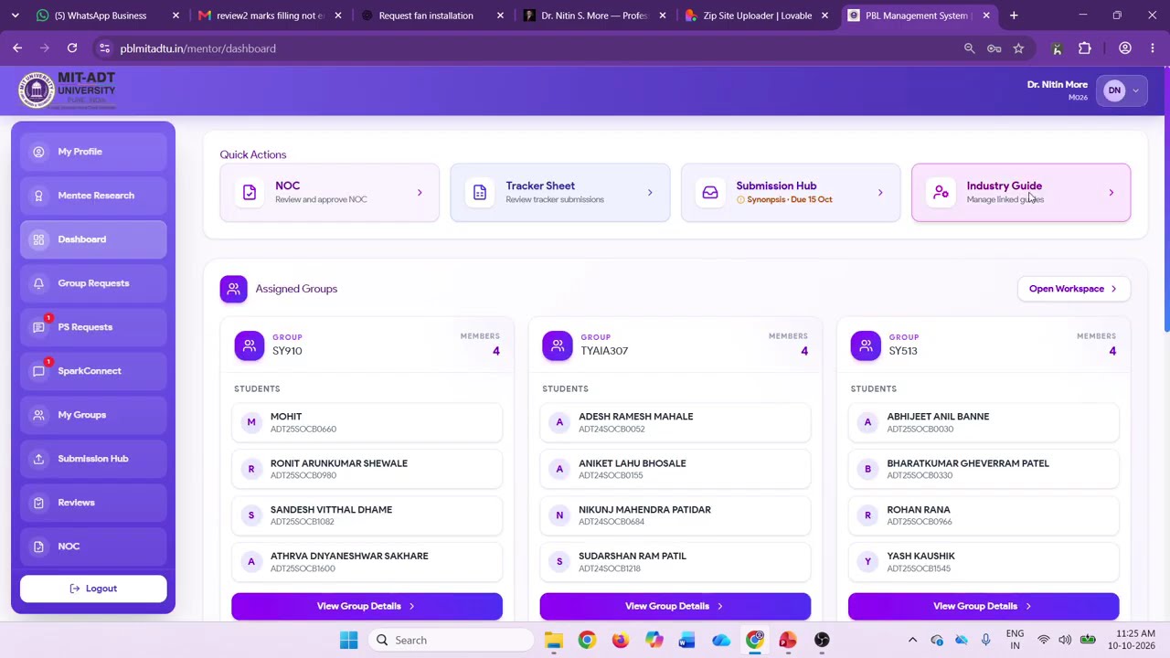
Task: Select student RONIT ARUNKUMAR SHEWALE
Action: [x=367, y=469]
